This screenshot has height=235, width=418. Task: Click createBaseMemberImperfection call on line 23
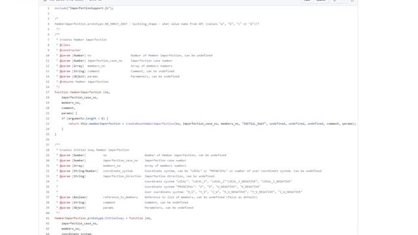tap(150, 124)
